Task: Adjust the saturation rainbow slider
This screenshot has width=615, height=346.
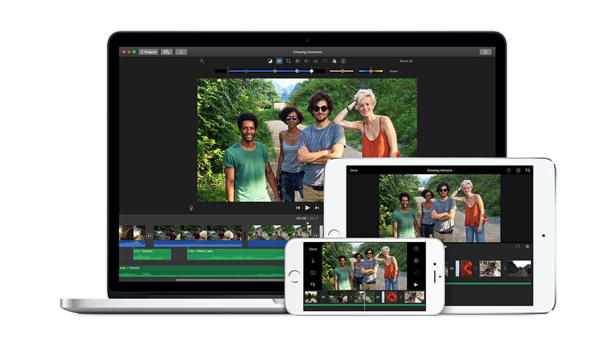Action: point(342,71)
